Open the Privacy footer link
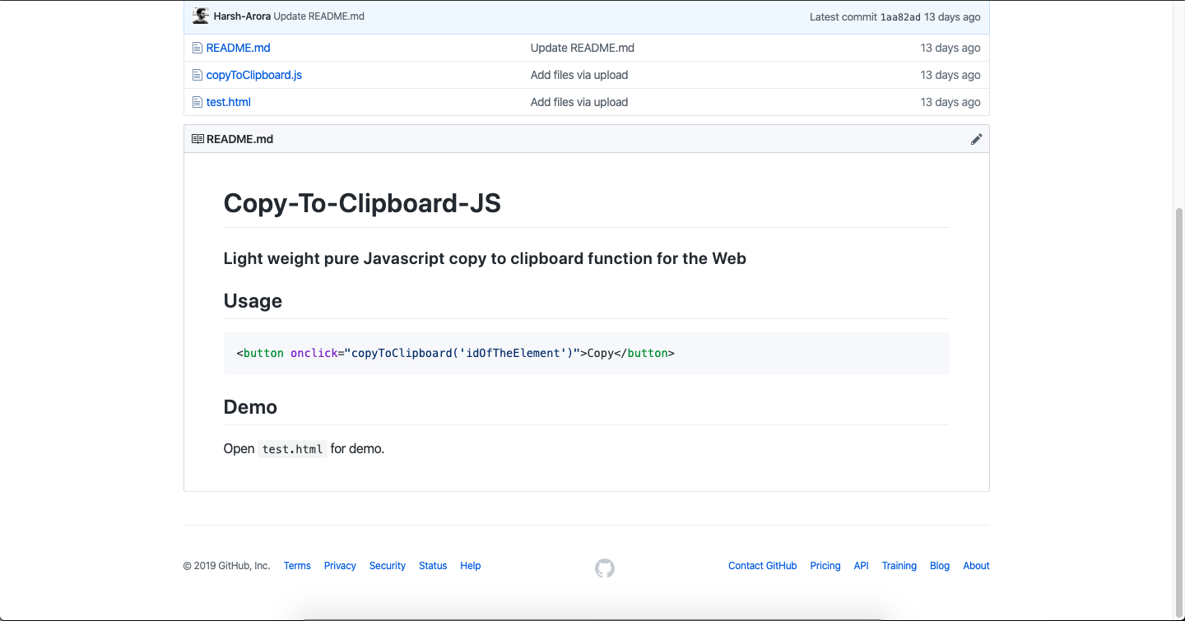Viewport: 1185px width, 621px height. (x=340, y=566)
